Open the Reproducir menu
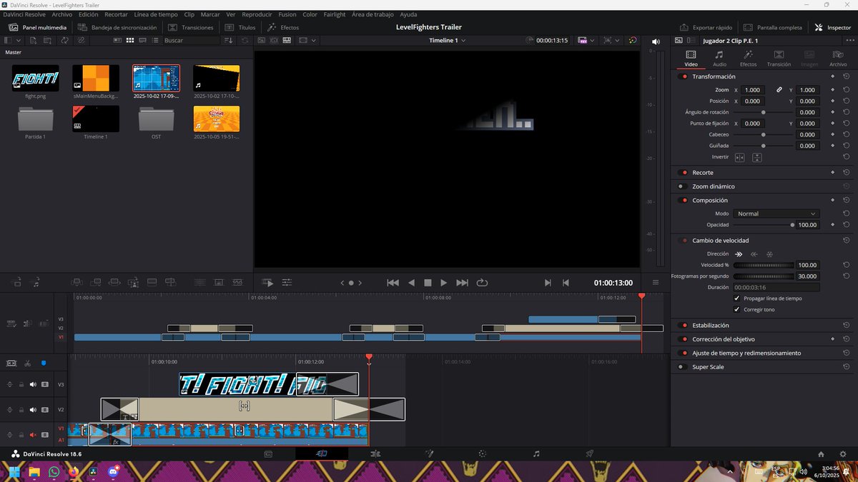 pos(257,14)
